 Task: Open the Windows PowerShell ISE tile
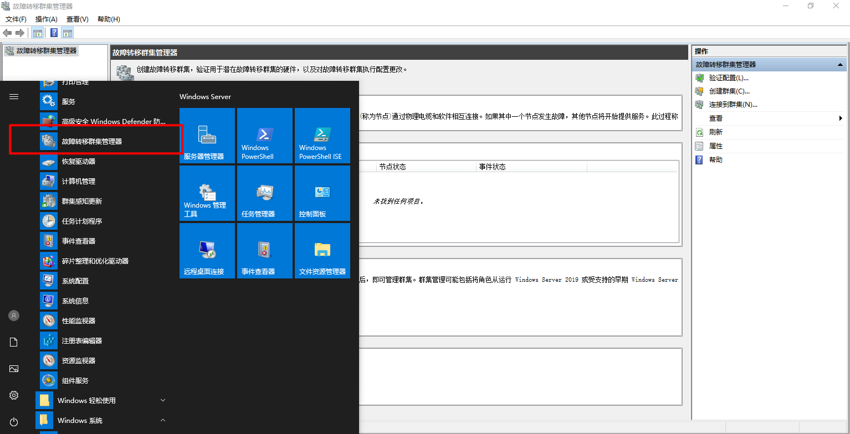point(322,135)
